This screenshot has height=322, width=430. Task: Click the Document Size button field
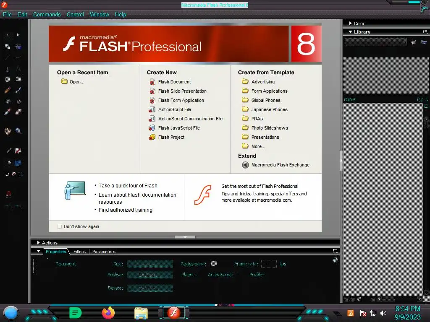[150, 264]
